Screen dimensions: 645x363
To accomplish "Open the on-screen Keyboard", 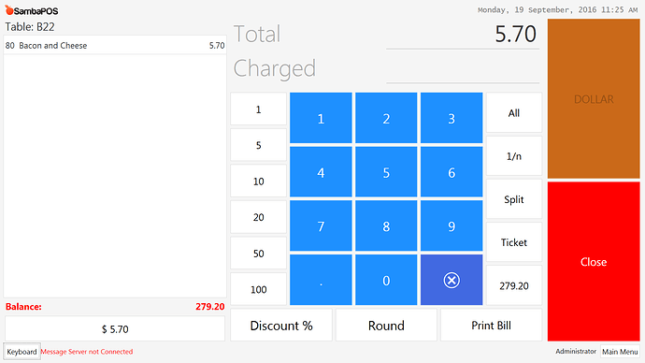I will click(x=21, y=352).
